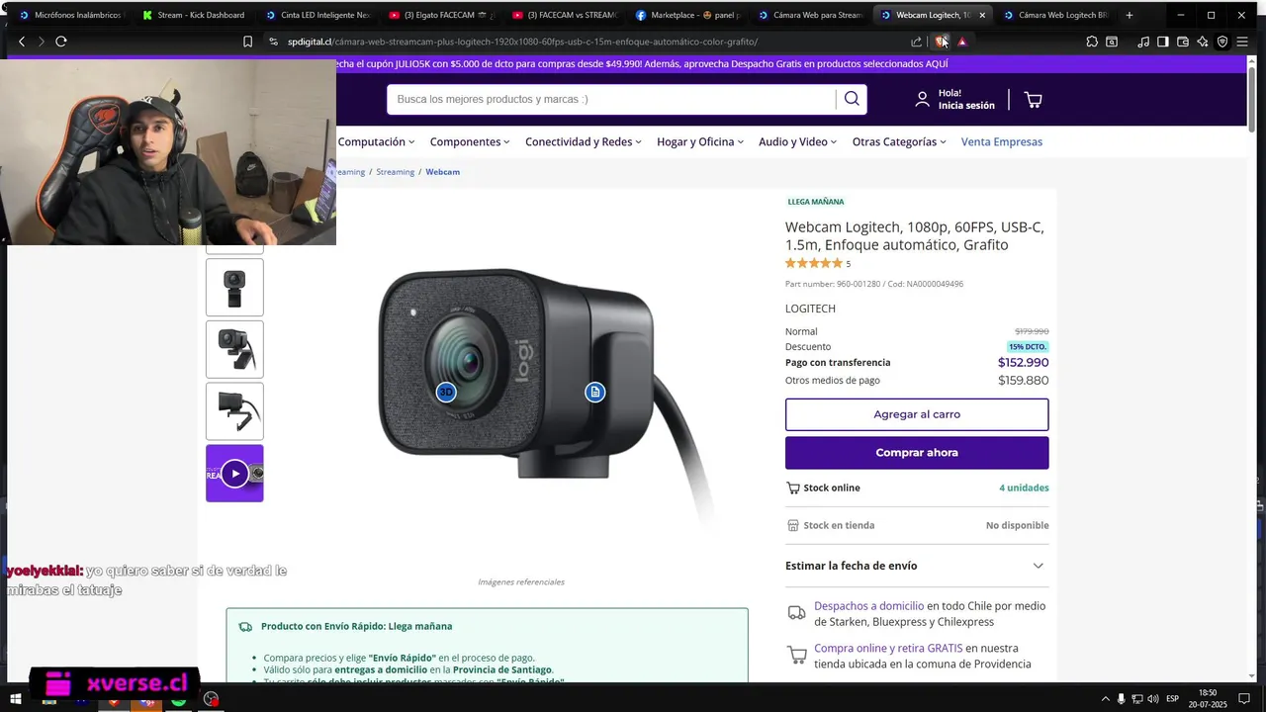Click Agregar al carro button
The width and height of the screenshot is (1266, 712).
point(917,414)
